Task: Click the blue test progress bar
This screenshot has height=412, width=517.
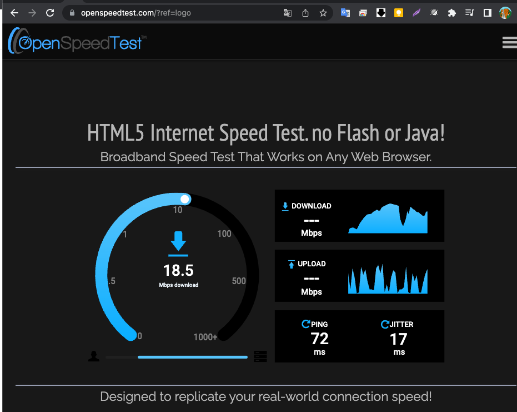Action: point(193,357)
